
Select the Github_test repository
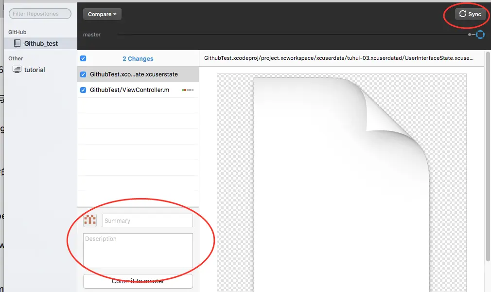pyautogui.click(x=41, y=44)
